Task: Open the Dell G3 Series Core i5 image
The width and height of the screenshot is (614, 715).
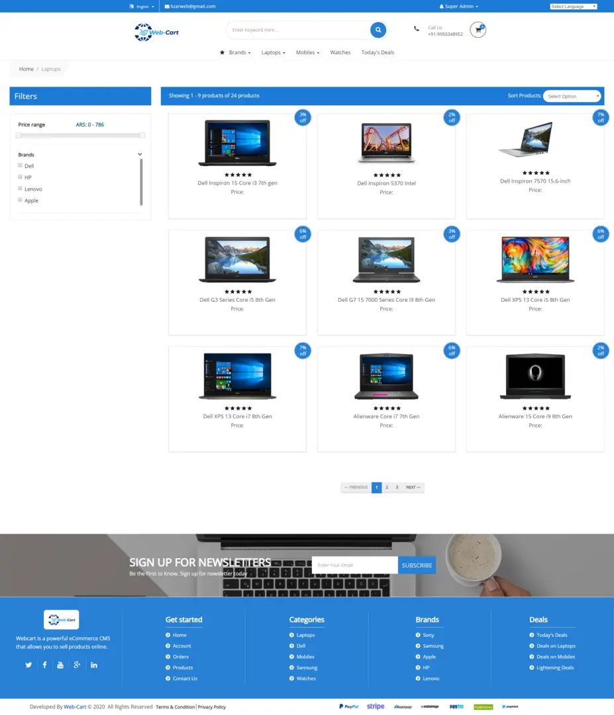Action: click(x=237, y=259)
